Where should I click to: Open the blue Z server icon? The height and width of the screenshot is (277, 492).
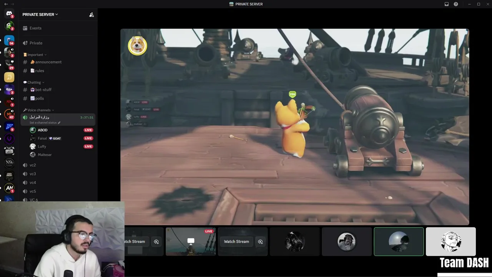9,127
